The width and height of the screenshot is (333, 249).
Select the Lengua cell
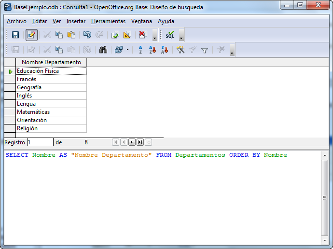pyautogui.click(x=51, y=104)
